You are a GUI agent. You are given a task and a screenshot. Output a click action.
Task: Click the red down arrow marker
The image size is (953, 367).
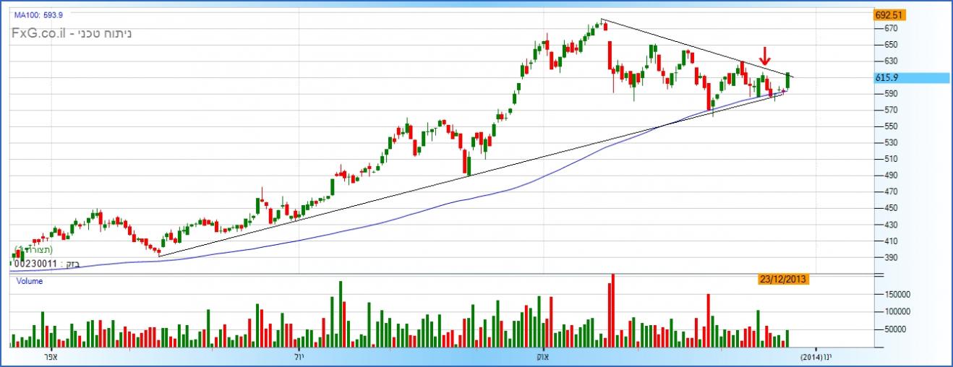pos(764,55)
